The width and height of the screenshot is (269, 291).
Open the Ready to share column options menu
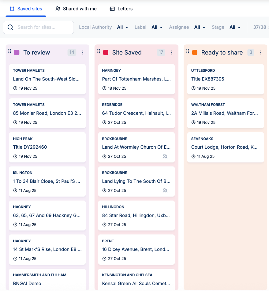(261, 53)
